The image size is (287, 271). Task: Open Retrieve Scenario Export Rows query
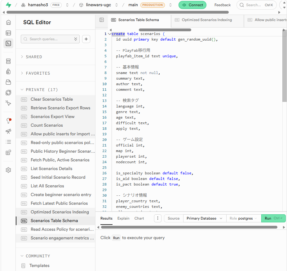tap(55, 108)
